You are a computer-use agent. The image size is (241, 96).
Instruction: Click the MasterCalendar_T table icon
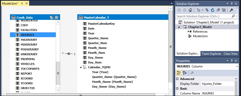pyautogui.click(x=81, y=17)
